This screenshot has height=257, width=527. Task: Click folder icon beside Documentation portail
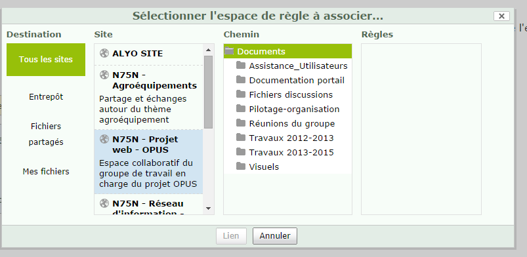241,79
